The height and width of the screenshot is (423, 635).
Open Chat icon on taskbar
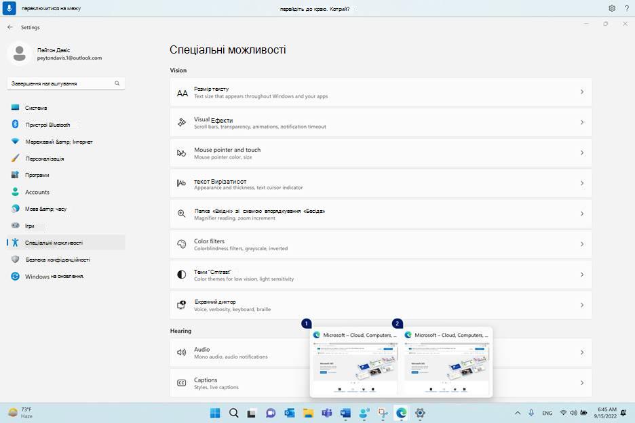tap(271, 413)
